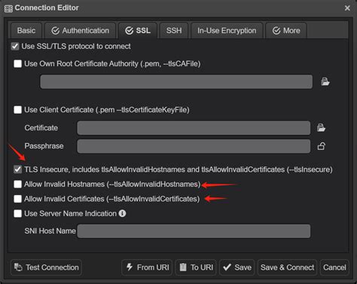Click the Certificate label text

41,128
